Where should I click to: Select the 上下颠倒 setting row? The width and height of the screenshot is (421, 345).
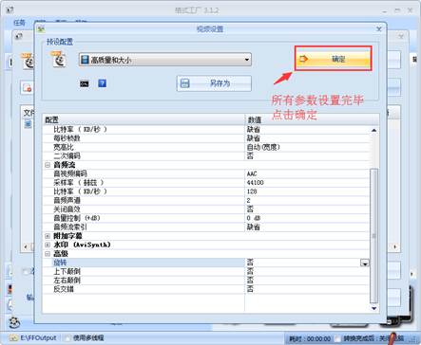click(x=206, y=271)
